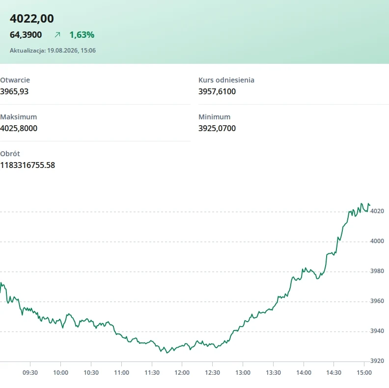This screenshot has height=388, width=389.
Task: Click the Minimum value 3925,0700
Action: [217, 128]
